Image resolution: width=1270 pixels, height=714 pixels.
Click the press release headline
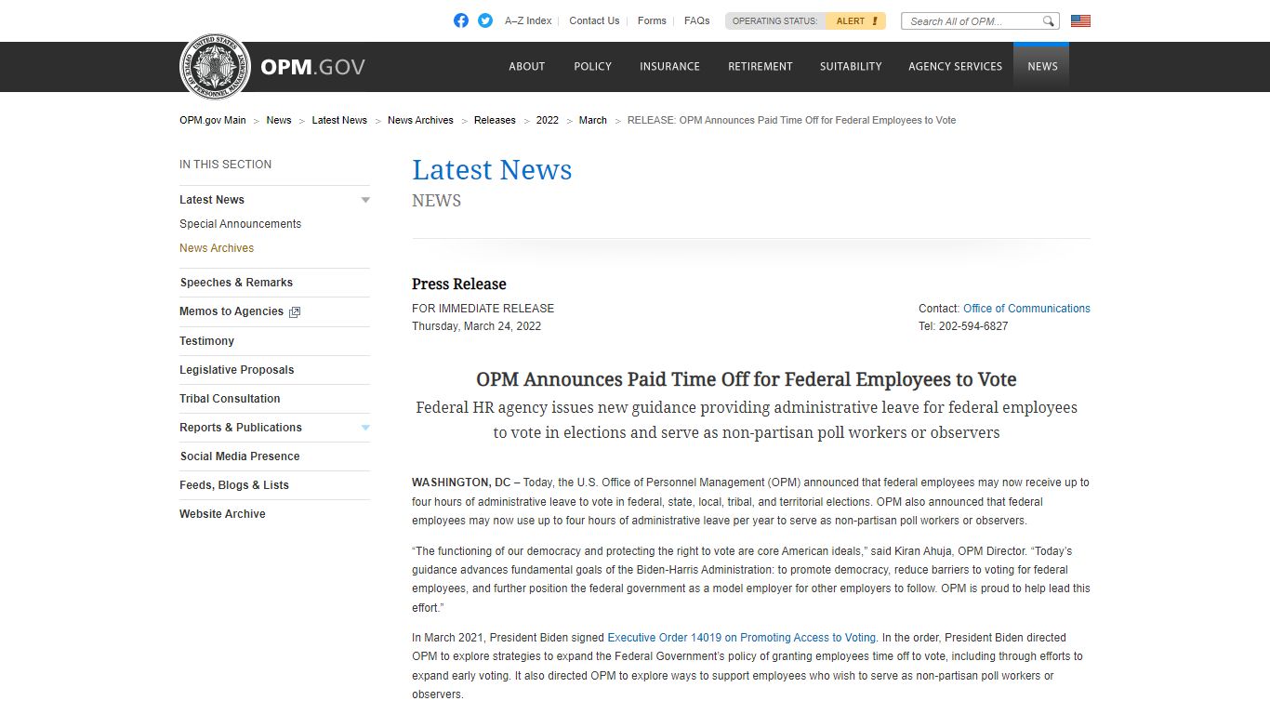747,379
